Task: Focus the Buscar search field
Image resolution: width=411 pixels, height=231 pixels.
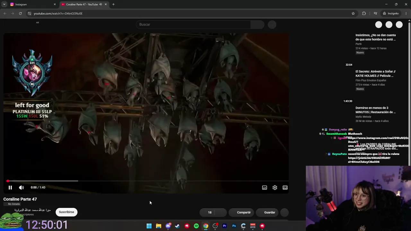Action: [193, 25]
